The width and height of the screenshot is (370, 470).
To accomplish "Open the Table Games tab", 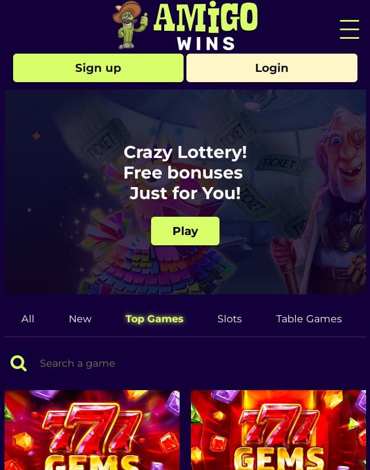I will pos(309,319).
